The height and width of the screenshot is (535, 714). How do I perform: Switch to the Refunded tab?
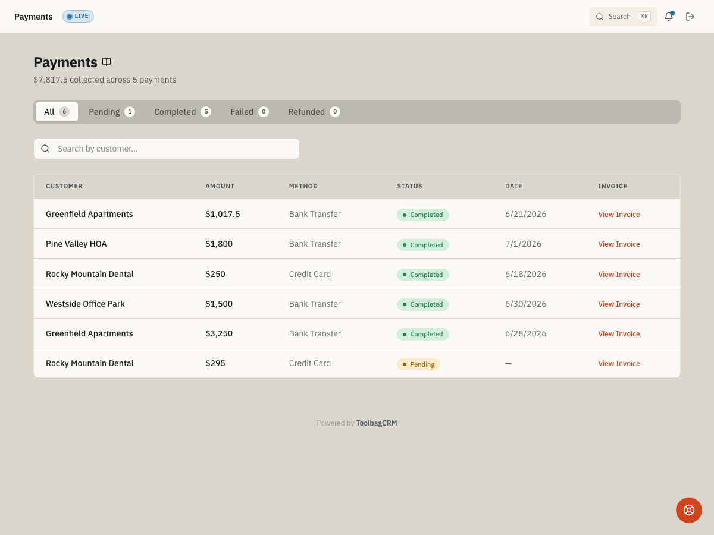pyautogui.click(x=314, y=112)
